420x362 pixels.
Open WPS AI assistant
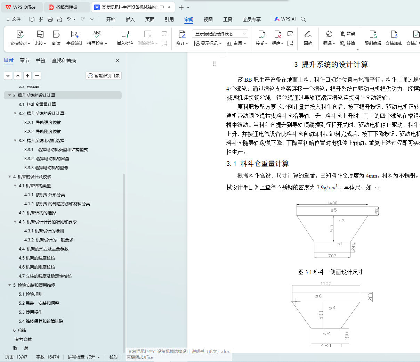click(x=285, y=19)
